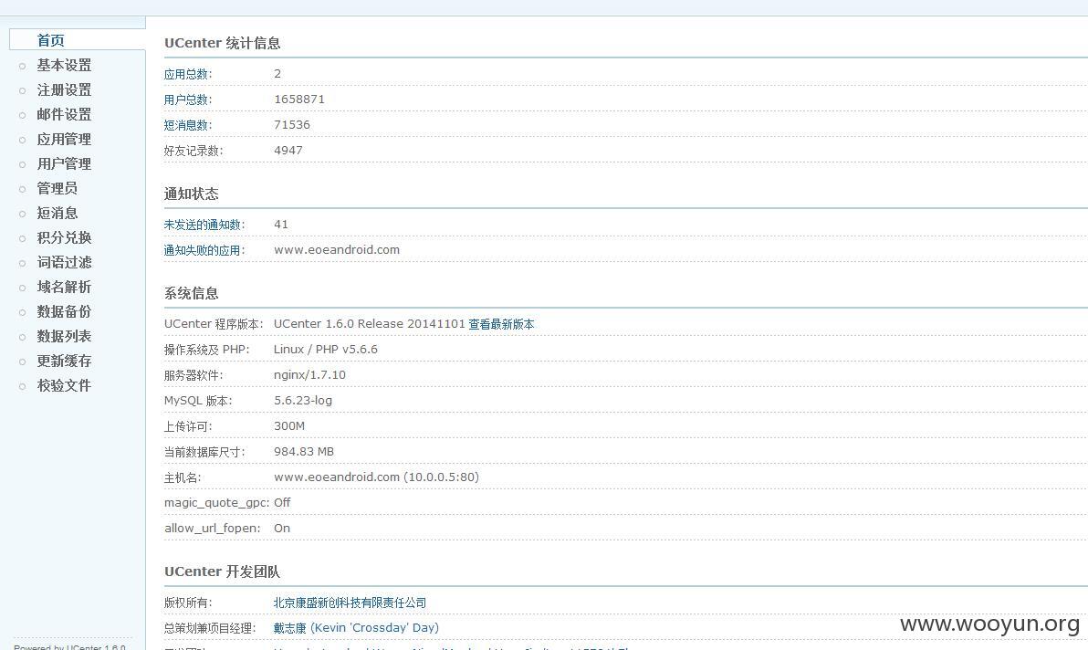The image size is (1088, 650).
Task: Select 应用管理 in the sidebar
Action: [x=64, y=140]
